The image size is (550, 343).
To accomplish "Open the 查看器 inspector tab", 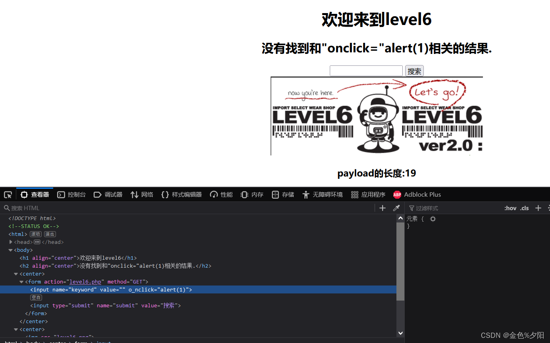I will click(x=35, y=195).
